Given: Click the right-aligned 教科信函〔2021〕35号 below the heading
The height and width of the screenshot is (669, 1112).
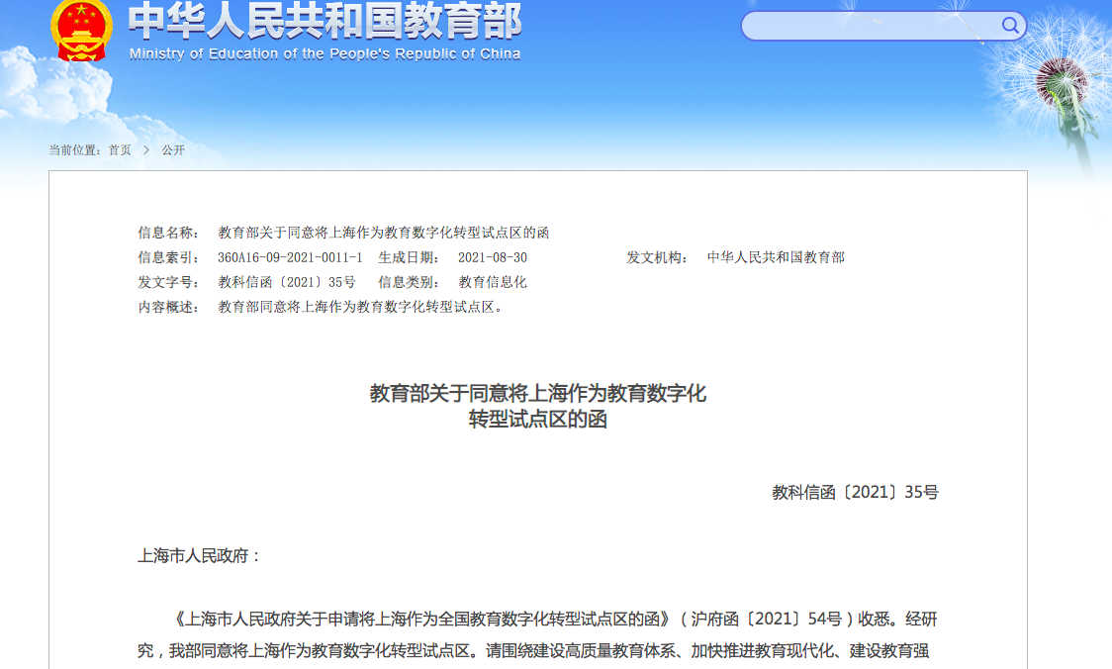Looking at the screenshot, I should [x=855, y=492].
